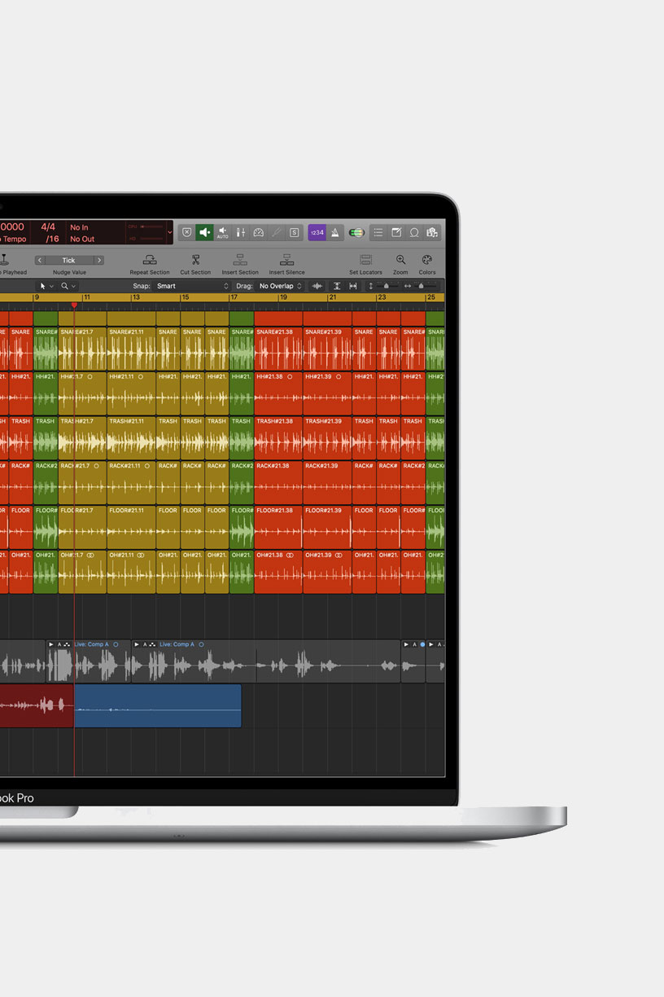Toggle horizontal auto zoom button
The image size is (664, 997).
click(x=353, y=286)
